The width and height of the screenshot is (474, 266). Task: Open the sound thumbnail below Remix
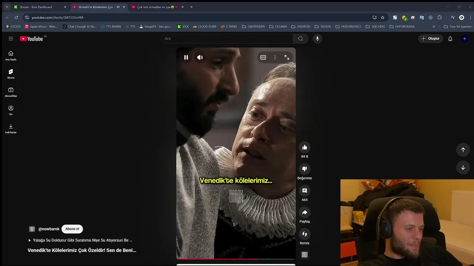coord(304,255)
